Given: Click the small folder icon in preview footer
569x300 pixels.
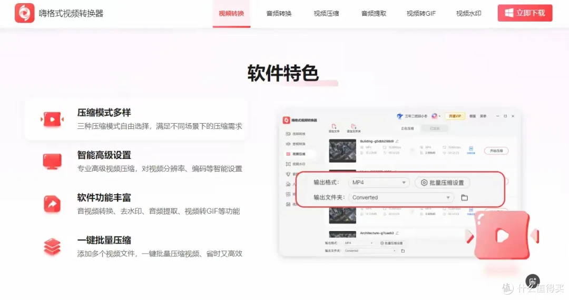Looking at the screenshot, I should 403,251.
